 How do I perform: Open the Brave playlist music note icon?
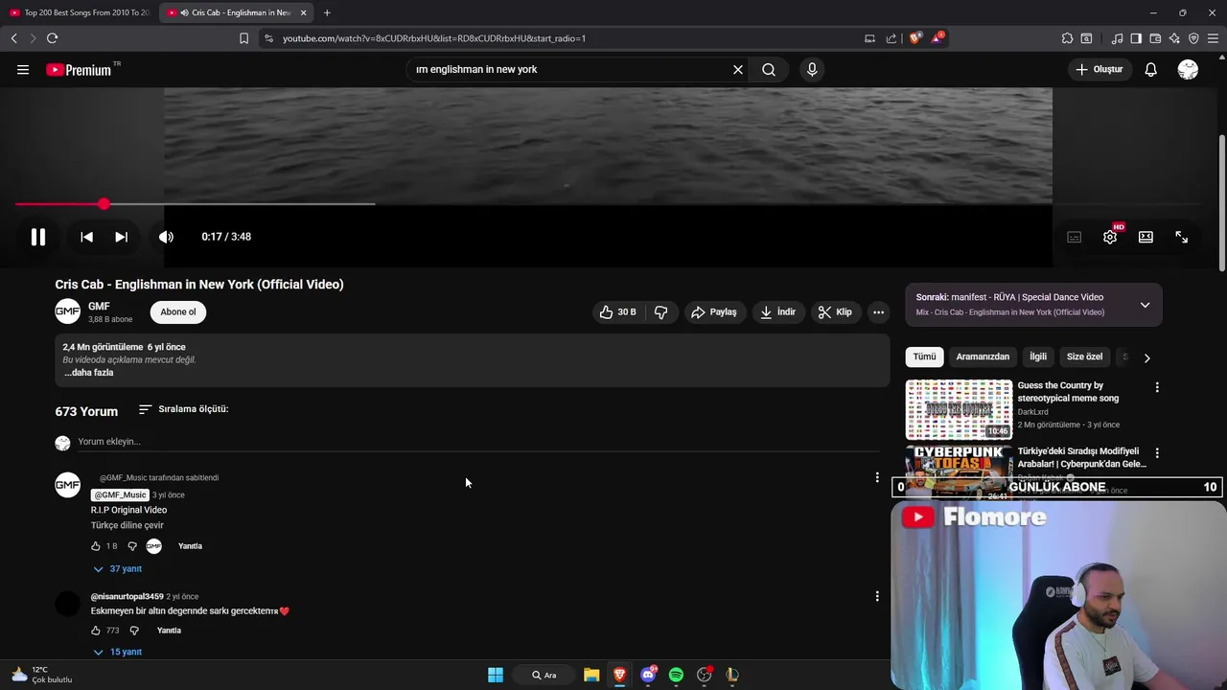1117,38
